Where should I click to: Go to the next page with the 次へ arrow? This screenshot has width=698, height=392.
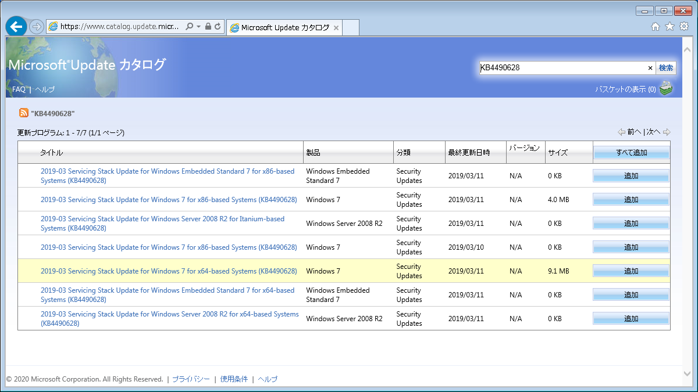[659, 132]
